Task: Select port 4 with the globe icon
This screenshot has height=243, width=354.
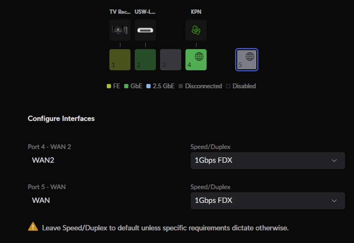Action: pyautogui.click(x=196, y=59)
